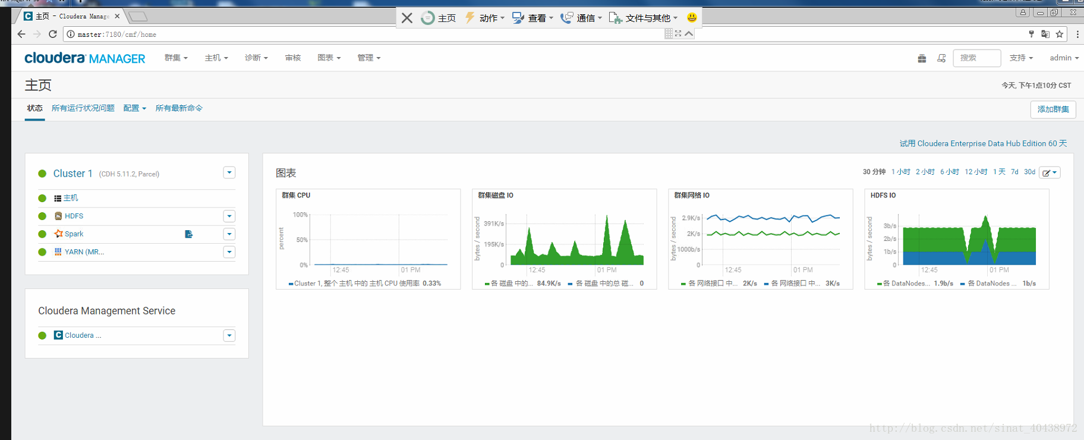The height and width of the screenshot is (440, 1084).
Task: Click the YARN service grid icon
Action: tap(58, 252)
